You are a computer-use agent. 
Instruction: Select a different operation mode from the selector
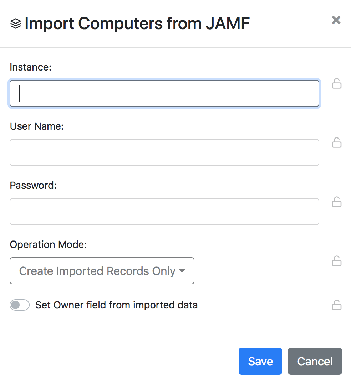pyautogui.click(x=102, y=271)
